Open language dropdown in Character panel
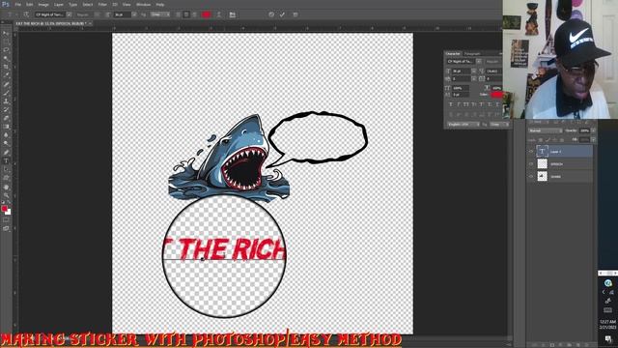The image size is (618, 348). (x=463, y=125)
